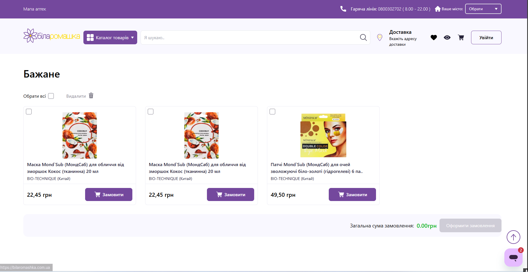
Task: Expand the Каталог товарів menu
Action: [110, 37]
